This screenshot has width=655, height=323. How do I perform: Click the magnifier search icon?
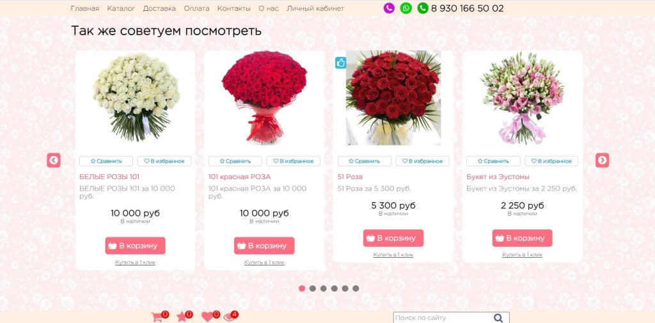click(498, 318)
